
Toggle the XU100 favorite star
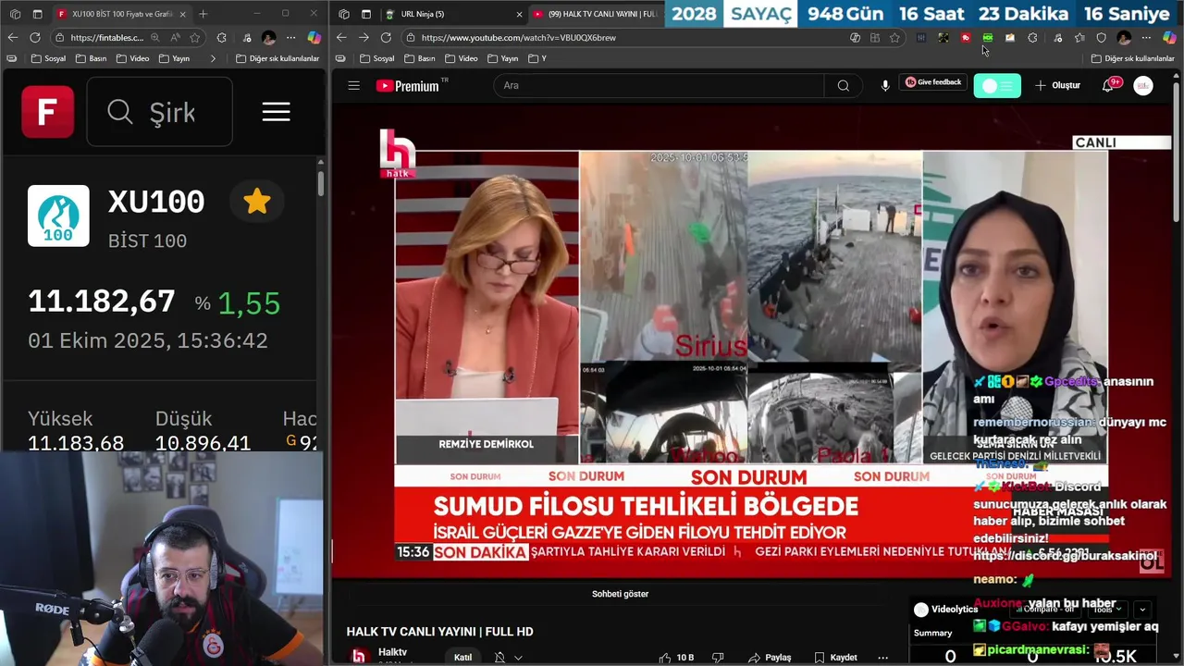pyautogui.click(x=257, y=202)
